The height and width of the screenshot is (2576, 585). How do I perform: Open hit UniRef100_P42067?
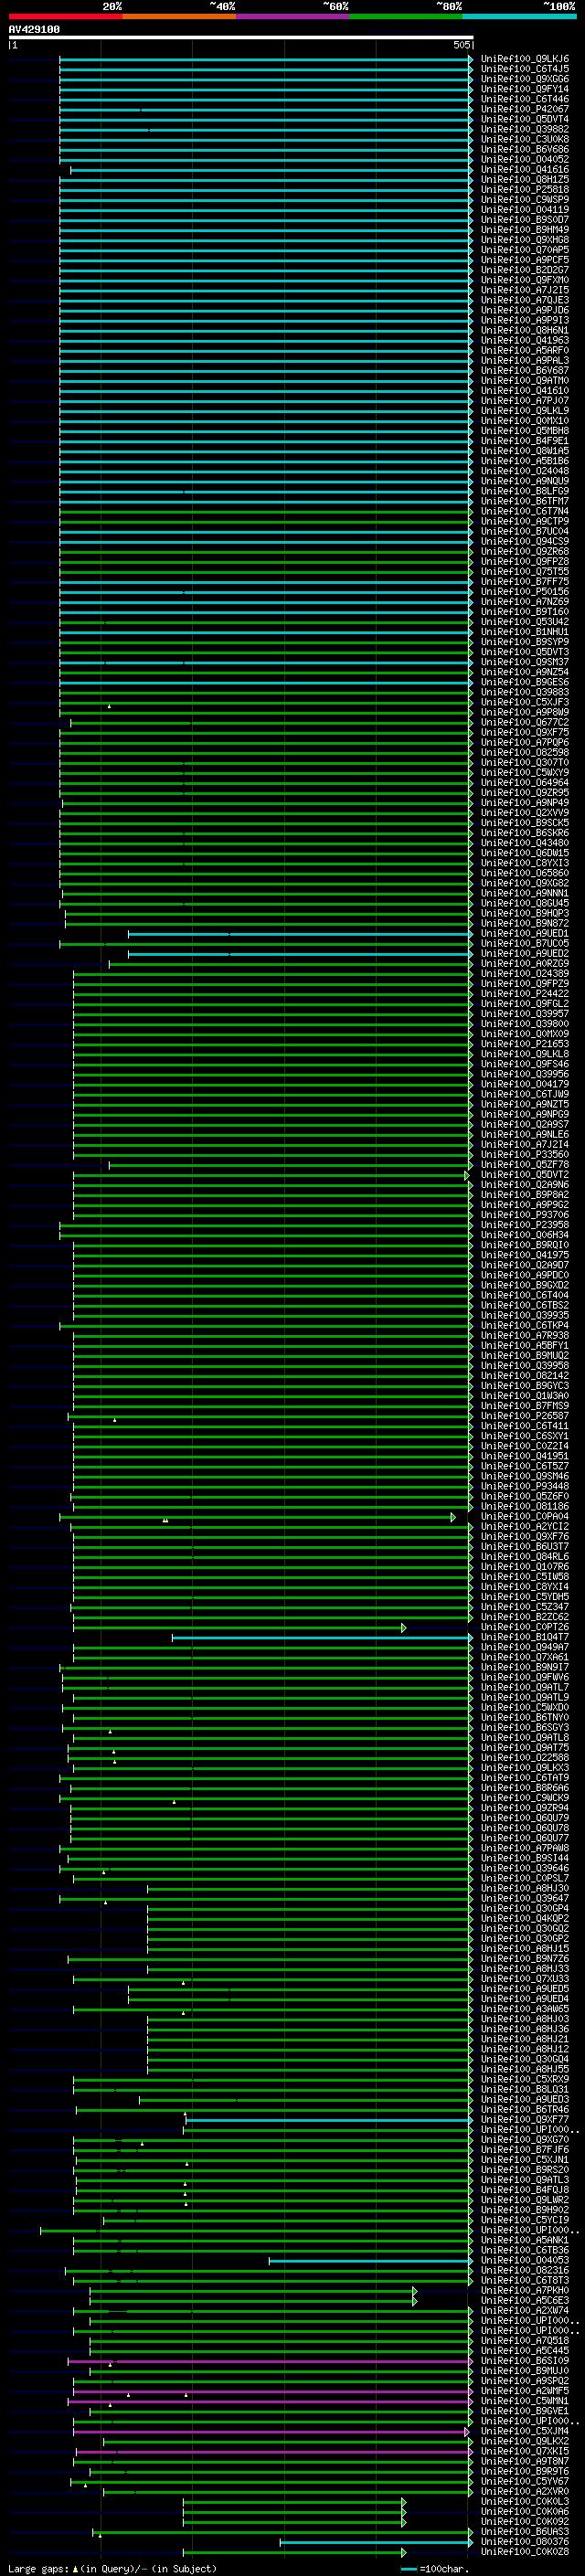tap(524, 109)
